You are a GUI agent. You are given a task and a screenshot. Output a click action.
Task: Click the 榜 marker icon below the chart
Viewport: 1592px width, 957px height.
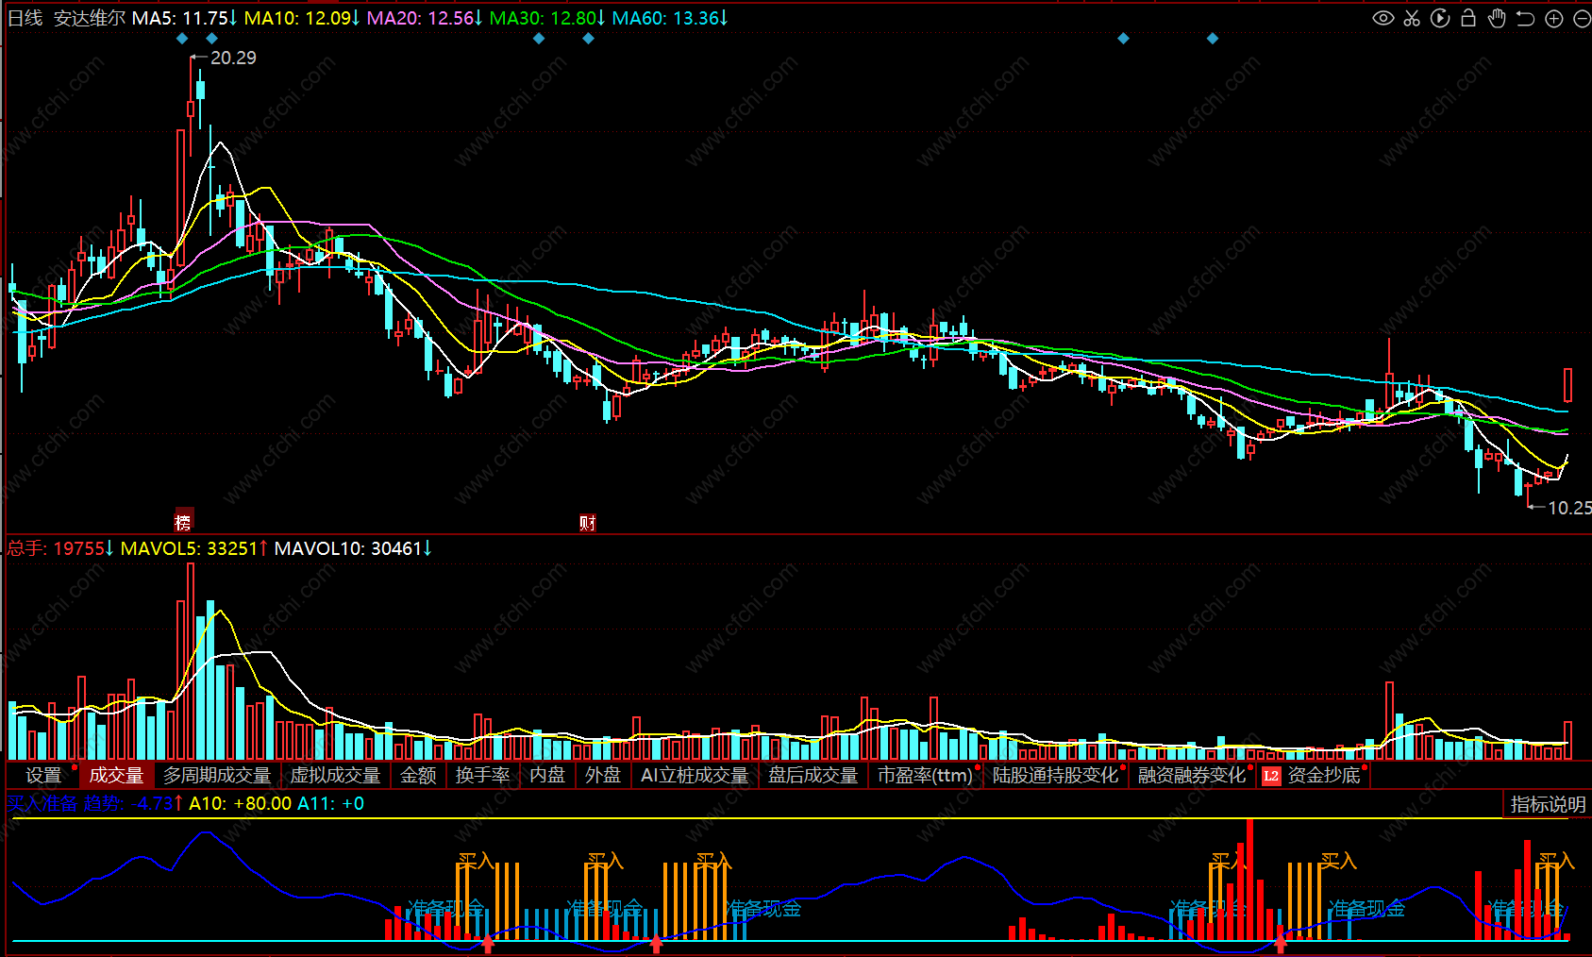(x=183, y=522)
